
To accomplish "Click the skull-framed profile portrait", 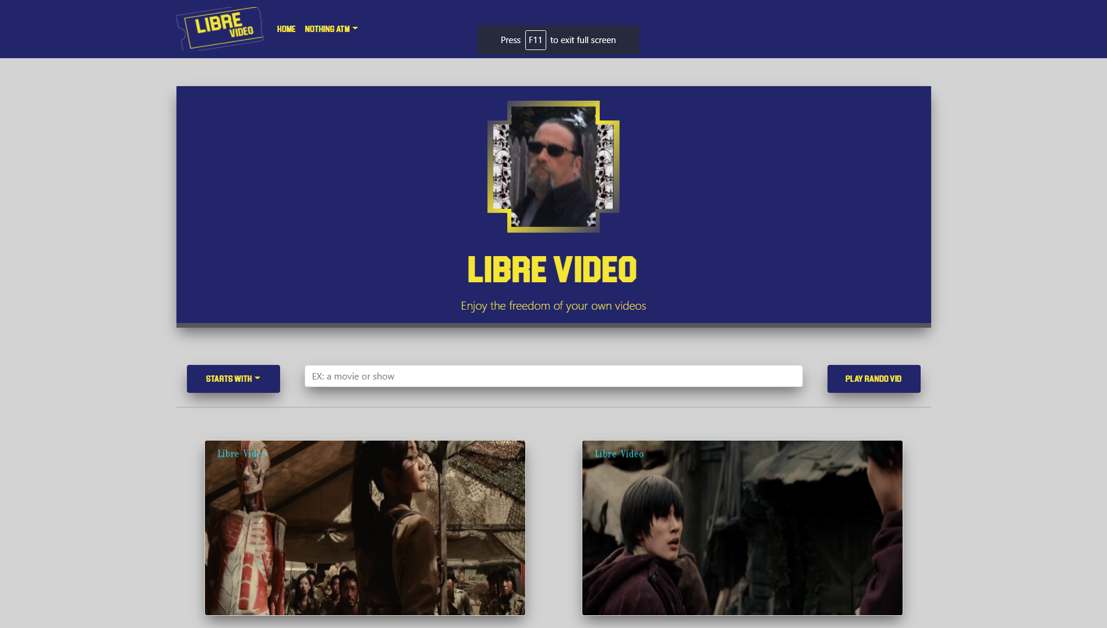I will click(x=553, y=166).
